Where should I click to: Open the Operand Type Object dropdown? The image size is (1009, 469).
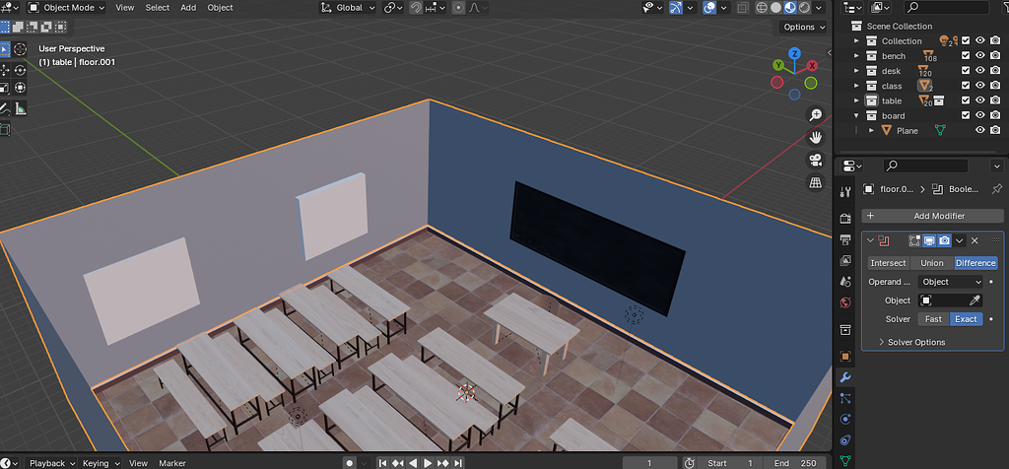(x=951, y=282)
